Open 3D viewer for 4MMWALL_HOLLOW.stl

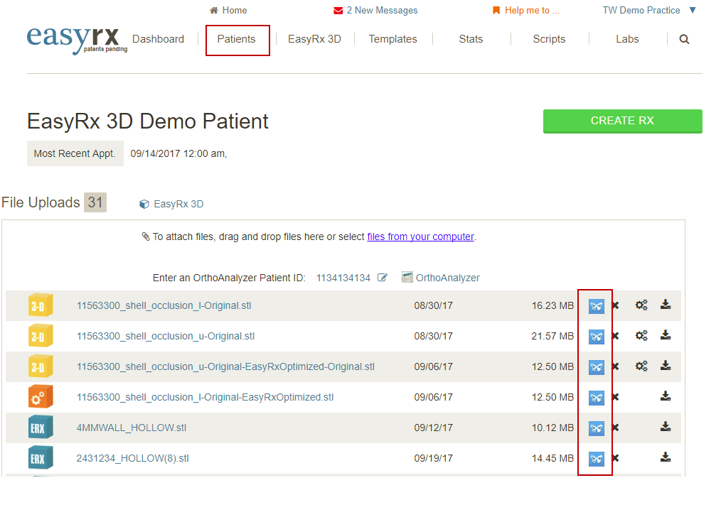[596, 428]
